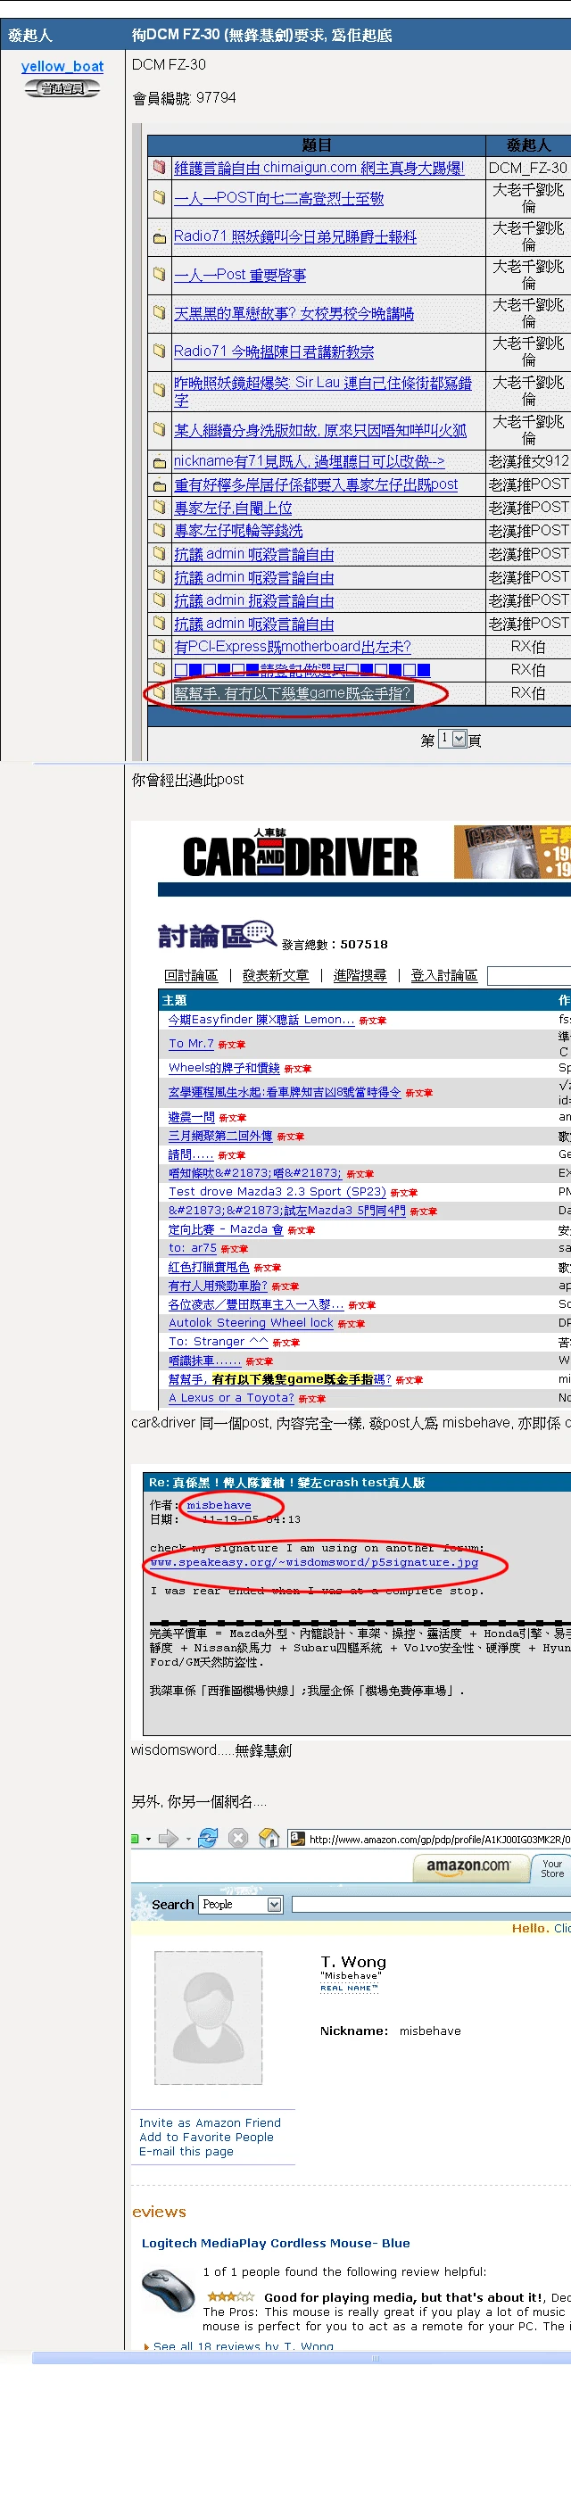
Task: Click the browser Forward arrow icon
Action: [x=168, y=1838]
